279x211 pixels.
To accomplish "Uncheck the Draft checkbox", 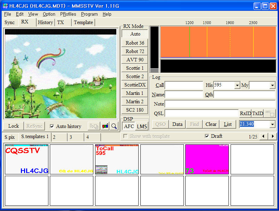I will tap(207, 136).
